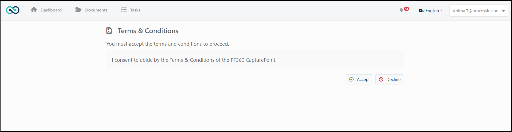
Task: Click the language translate icon
Action: pyautogui.click(x=422, y=11)
